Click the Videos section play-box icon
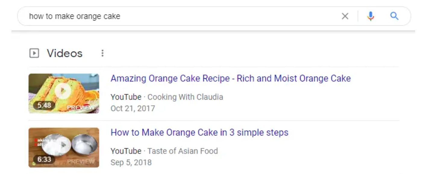 click(34, 53)
